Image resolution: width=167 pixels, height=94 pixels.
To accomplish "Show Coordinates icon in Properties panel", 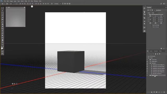I will click(x=154, y=10).
